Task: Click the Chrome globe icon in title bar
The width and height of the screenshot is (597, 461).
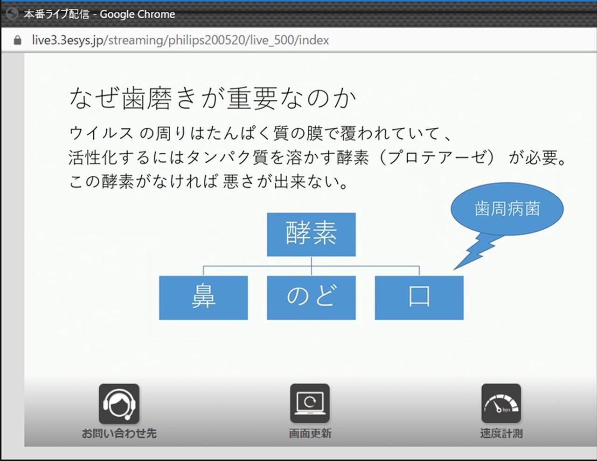Action: [x=11, y=14]
